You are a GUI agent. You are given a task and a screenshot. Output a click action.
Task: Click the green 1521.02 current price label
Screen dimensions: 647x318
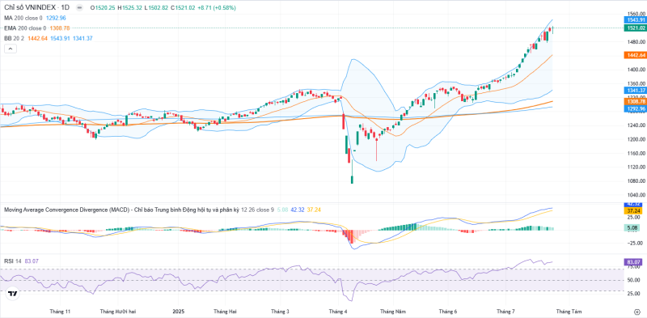[x=635, y=28]
